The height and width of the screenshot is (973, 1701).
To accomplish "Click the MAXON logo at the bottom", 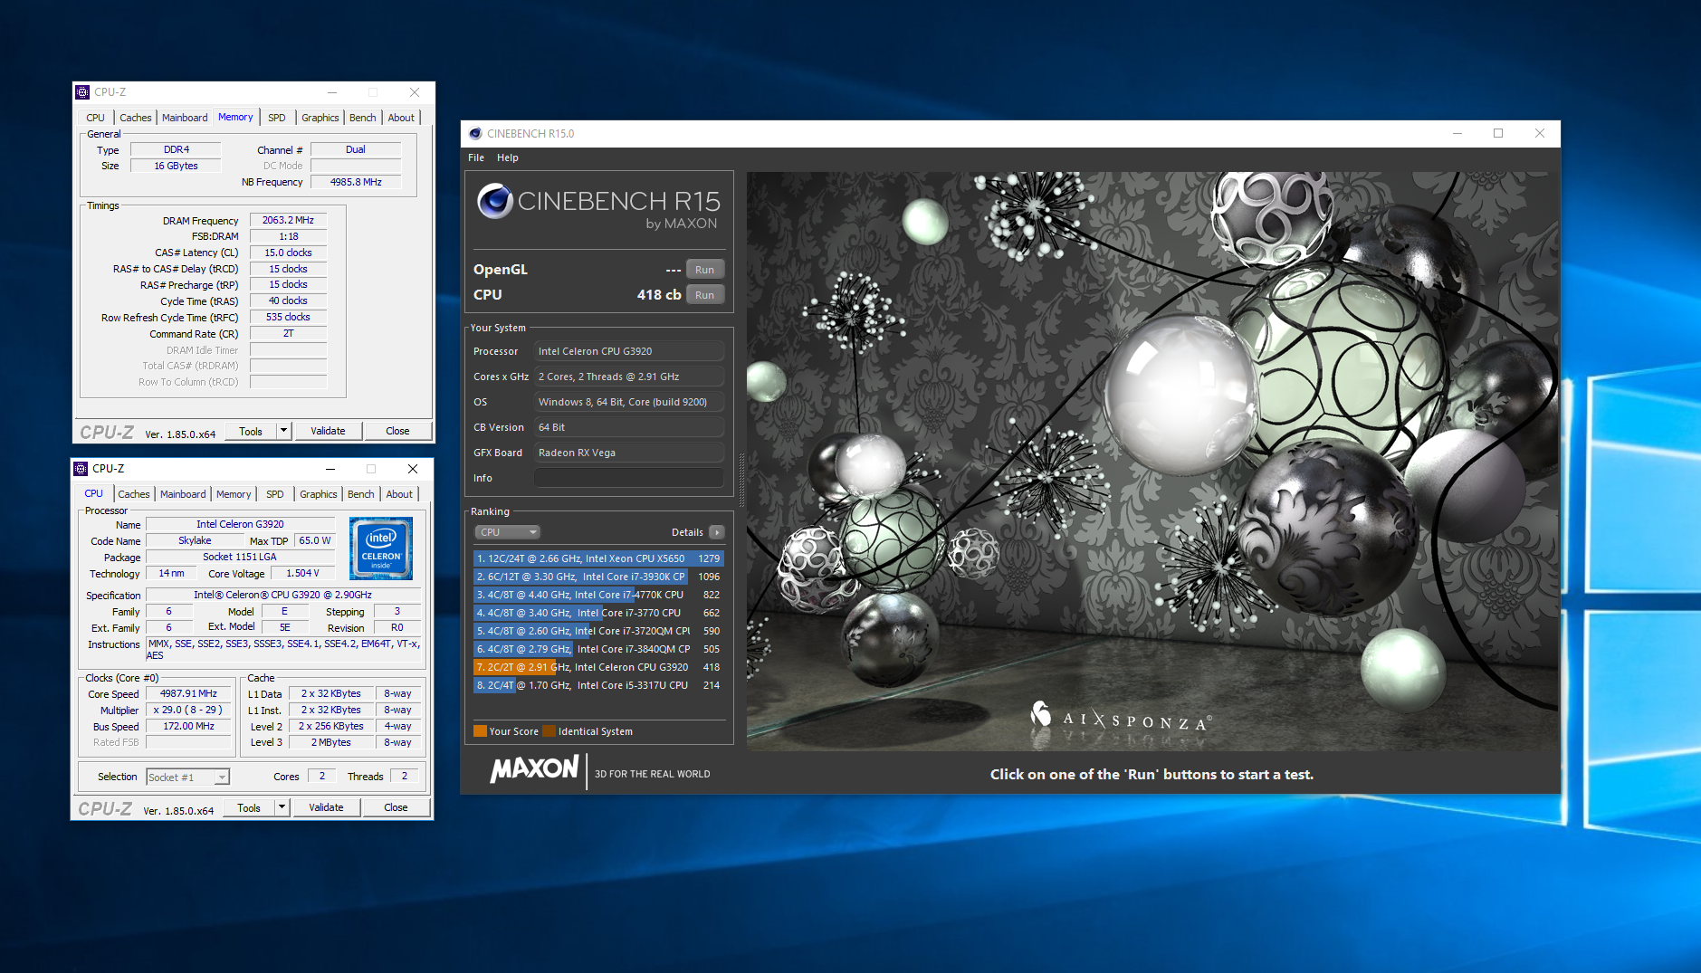I will [x=534, y=769].
